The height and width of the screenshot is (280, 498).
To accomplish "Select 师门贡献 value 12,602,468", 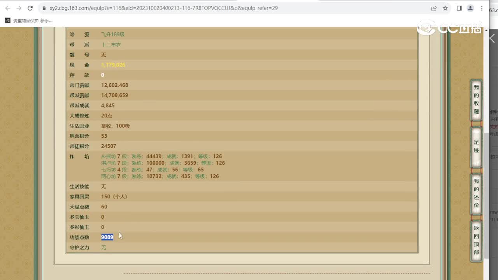I will point(114,85).
